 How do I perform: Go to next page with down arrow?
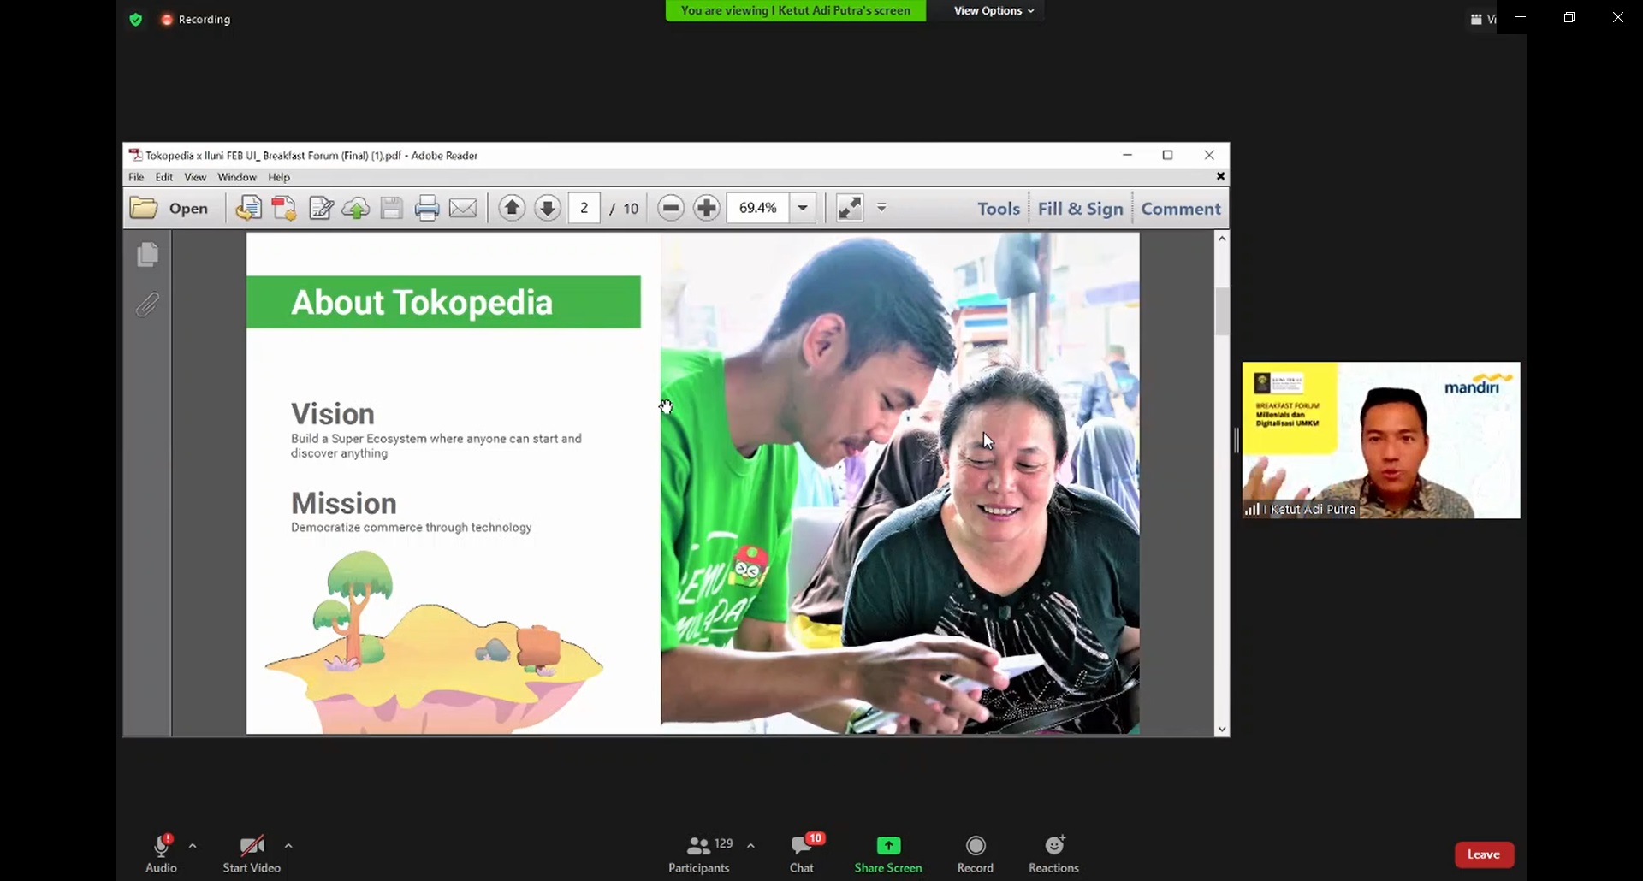[548, 208]
